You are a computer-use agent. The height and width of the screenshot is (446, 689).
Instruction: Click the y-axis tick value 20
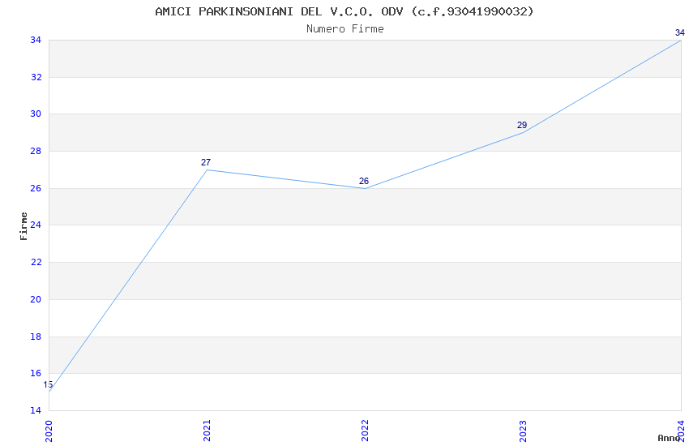point(36,299)
